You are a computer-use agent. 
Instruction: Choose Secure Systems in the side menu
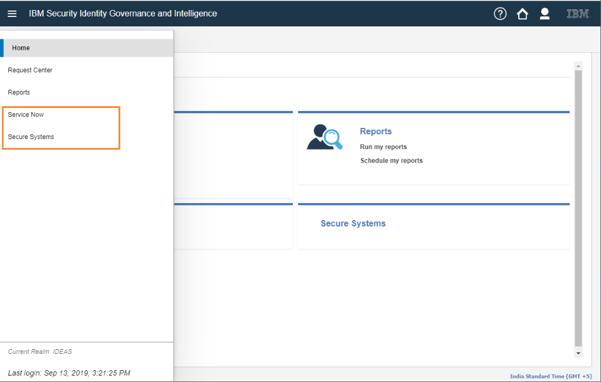tap(31, 137)
